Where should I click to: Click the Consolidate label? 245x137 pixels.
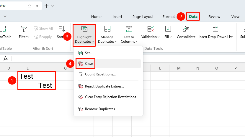[x=186, y=37]
